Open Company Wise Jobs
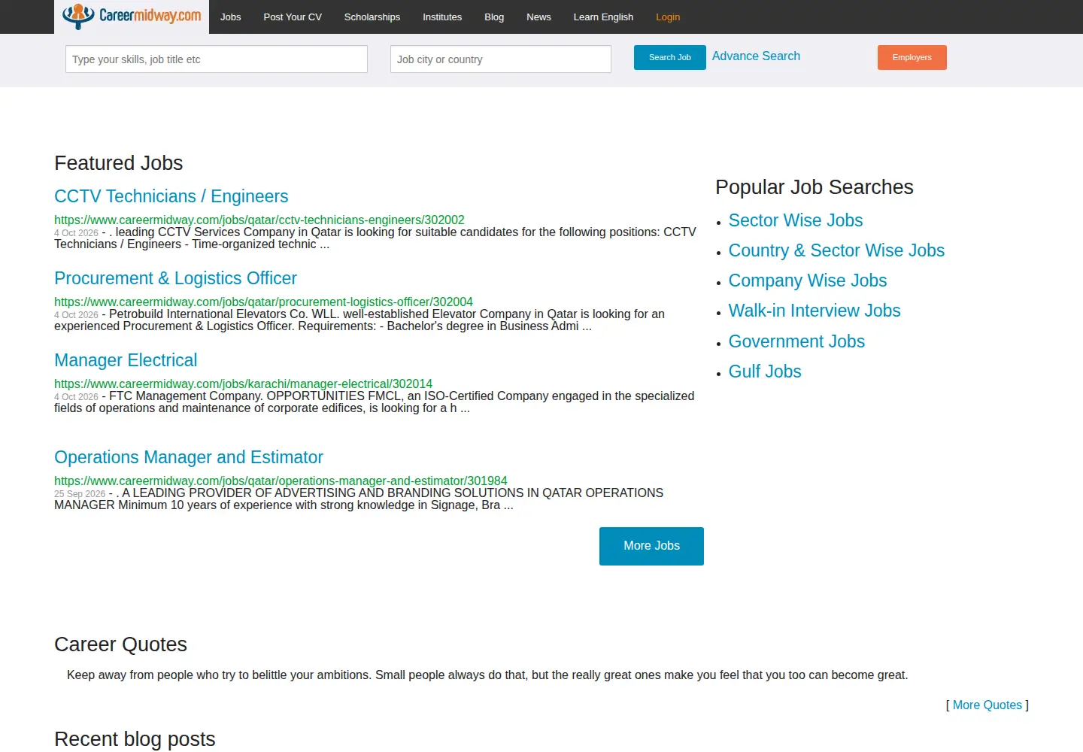Screen dimensions: 1083x752 point(808,280)
